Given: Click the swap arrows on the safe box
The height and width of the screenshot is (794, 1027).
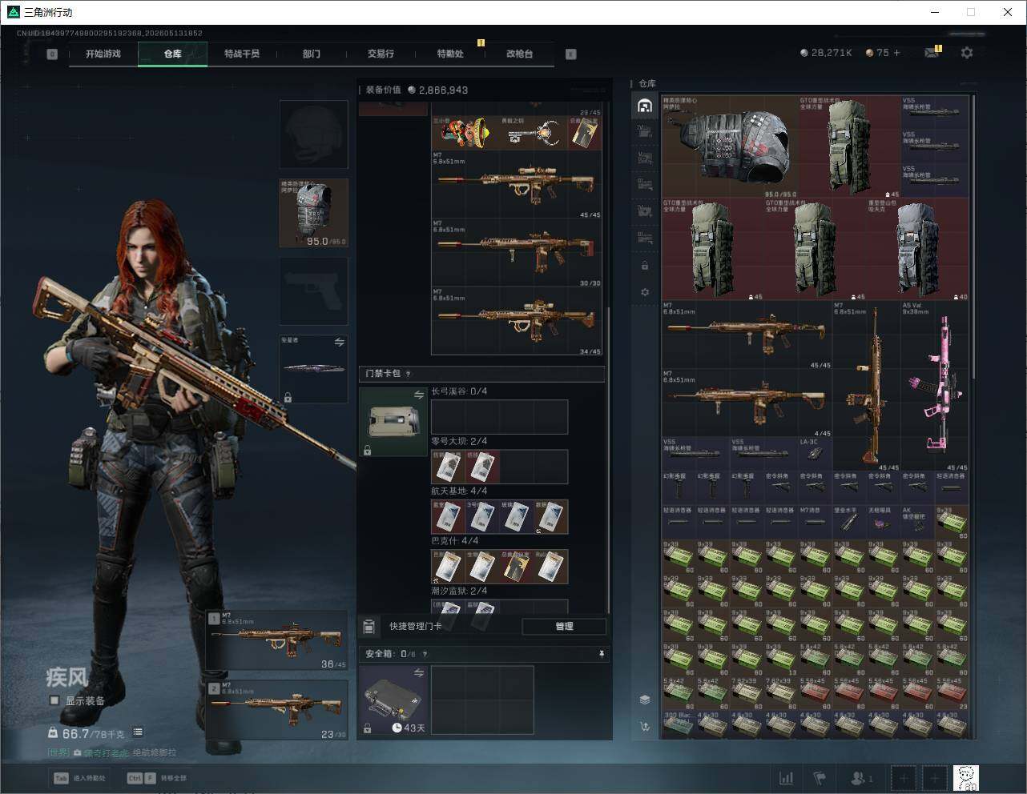Looking at the screenshot, I should [x=418, y=673].
